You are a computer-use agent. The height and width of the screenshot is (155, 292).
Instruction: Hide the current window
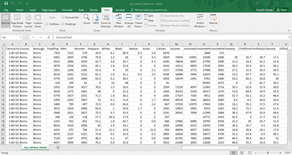pyautogui.click(x=149, y=21)
